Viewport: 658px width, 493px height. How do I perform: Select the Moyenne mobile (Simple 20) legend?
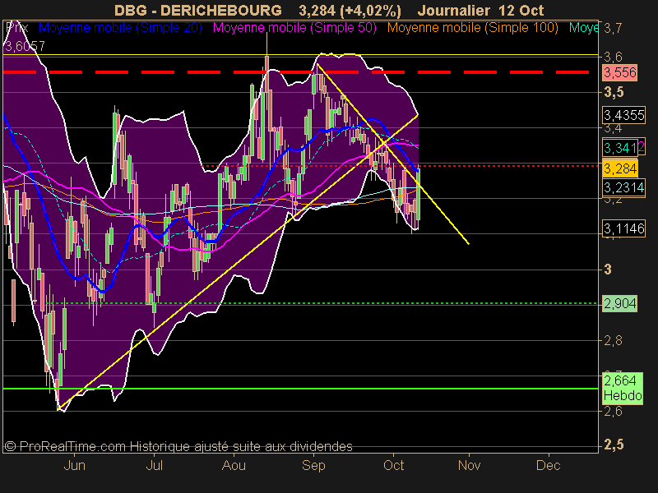[120, 28]
